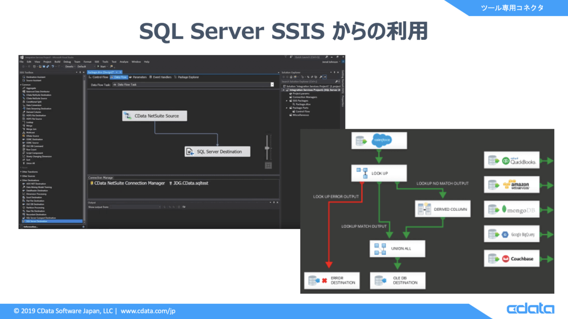This screenshot has height=319, width=568.
Task: Select the ERROR DESTINATION node
Action: (332, 280)
